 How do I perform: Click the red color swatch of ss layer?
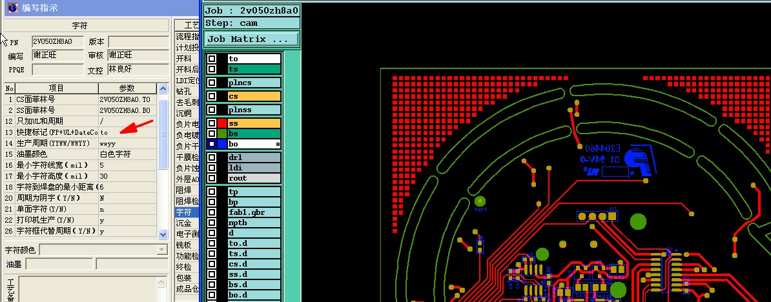[x=221, y=124]
